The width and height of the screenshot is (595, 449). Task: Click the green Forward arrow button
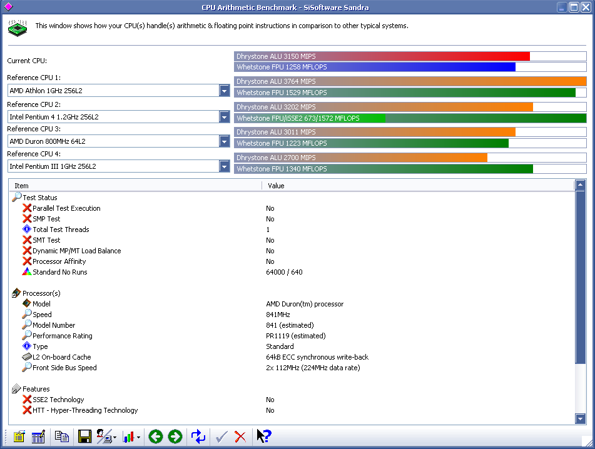175,436
